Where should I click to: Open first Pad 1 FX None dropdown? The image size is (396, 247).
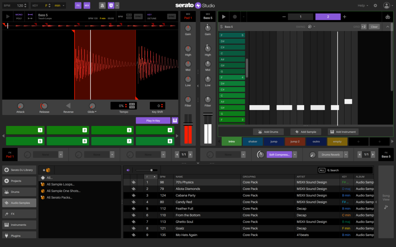pos(60,154)
